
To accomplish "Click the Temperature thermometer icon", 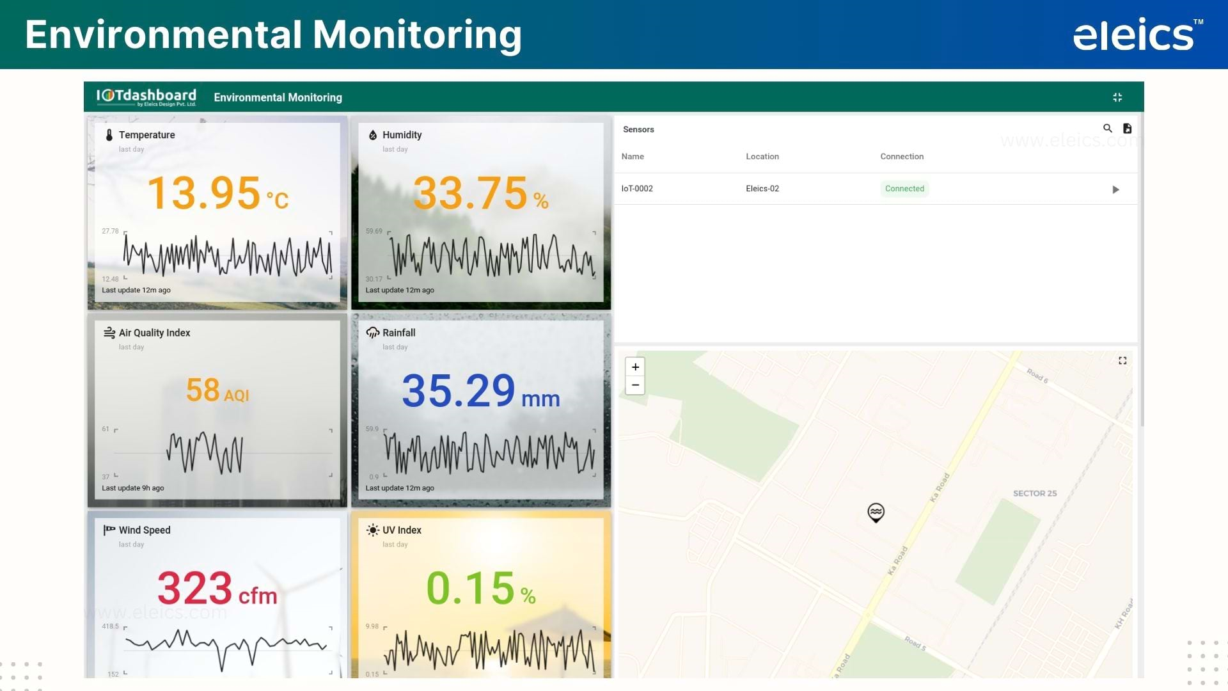I will pyautogui.click(x=109, y=135).
